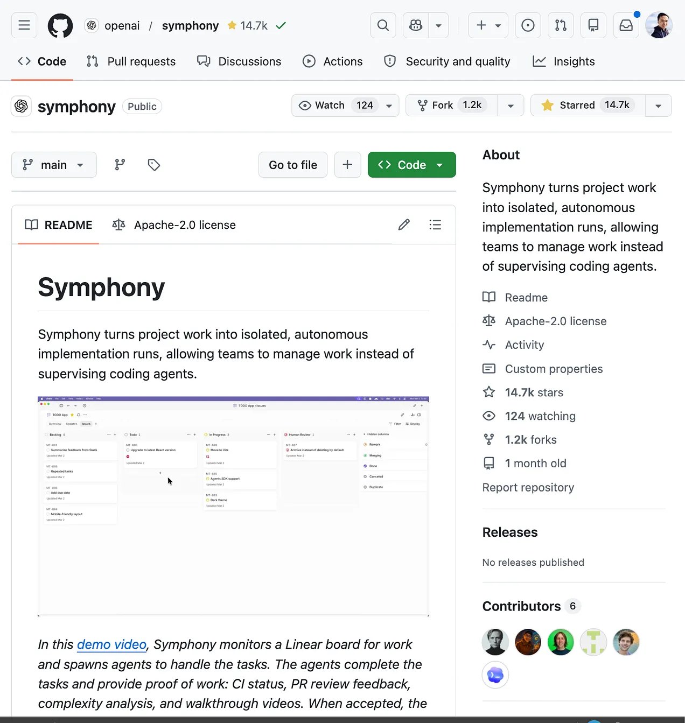Screen dimensions: 685x723
Task: Expand the Fork options arrow
Action: [x=511, y=106]
